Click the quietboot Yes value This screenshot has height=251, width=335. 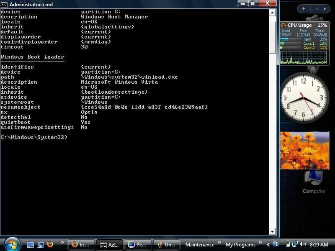click(x=86, y=122)
